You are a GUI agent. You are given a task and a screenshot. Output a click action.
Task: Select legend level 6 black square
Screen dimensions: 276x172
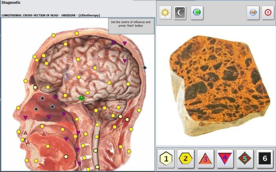pyautogui.click(x=265, y=159)
